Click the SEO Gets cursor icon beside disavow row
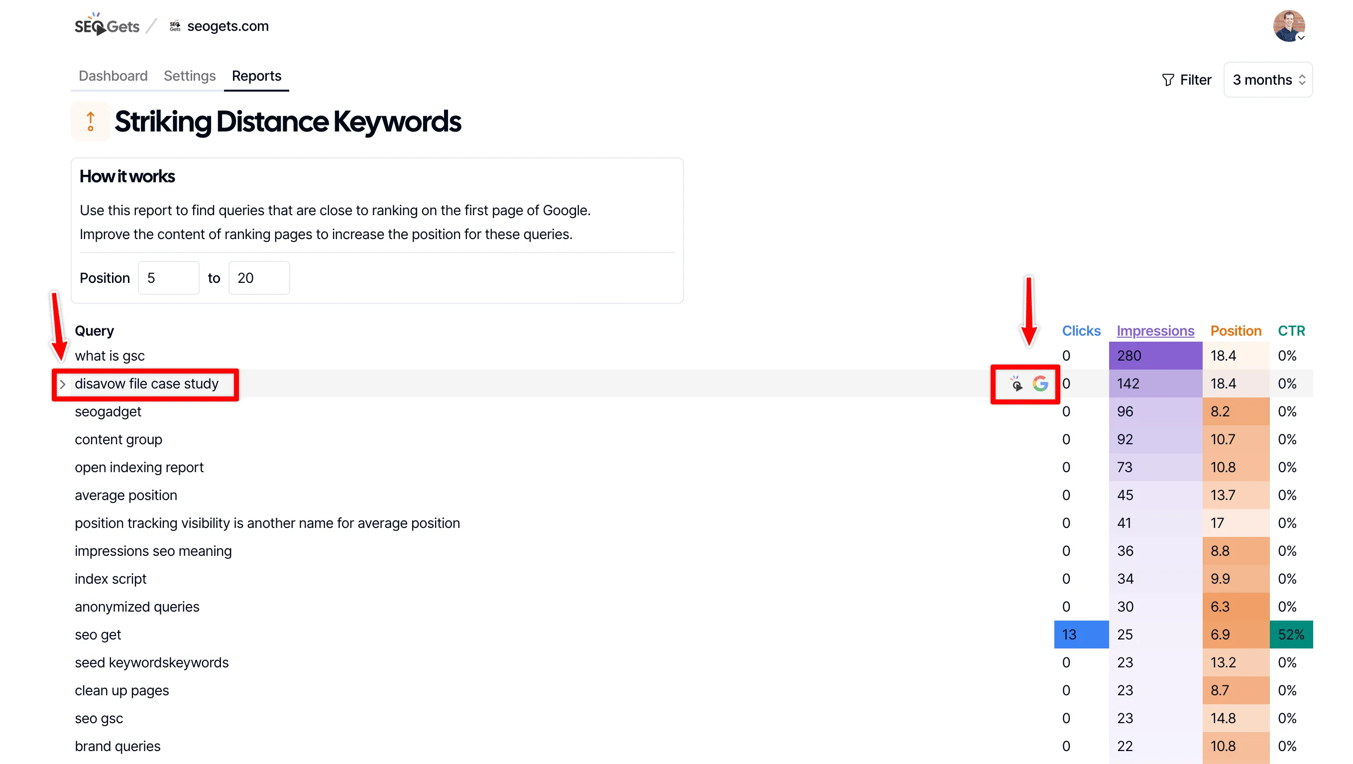 click(1016, 384)
